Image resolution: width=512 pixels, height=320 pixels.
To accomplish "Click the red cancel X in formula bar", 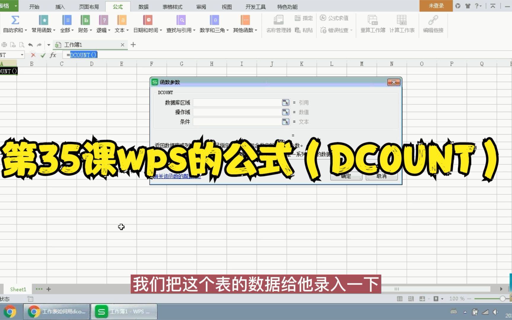I will tap(33, 55).
